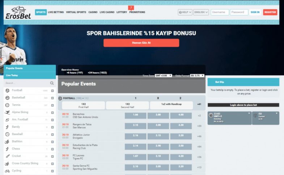The height and width of the screenshot is (175, 284).
Task: Click the Username input field
Action: point(220,12)
